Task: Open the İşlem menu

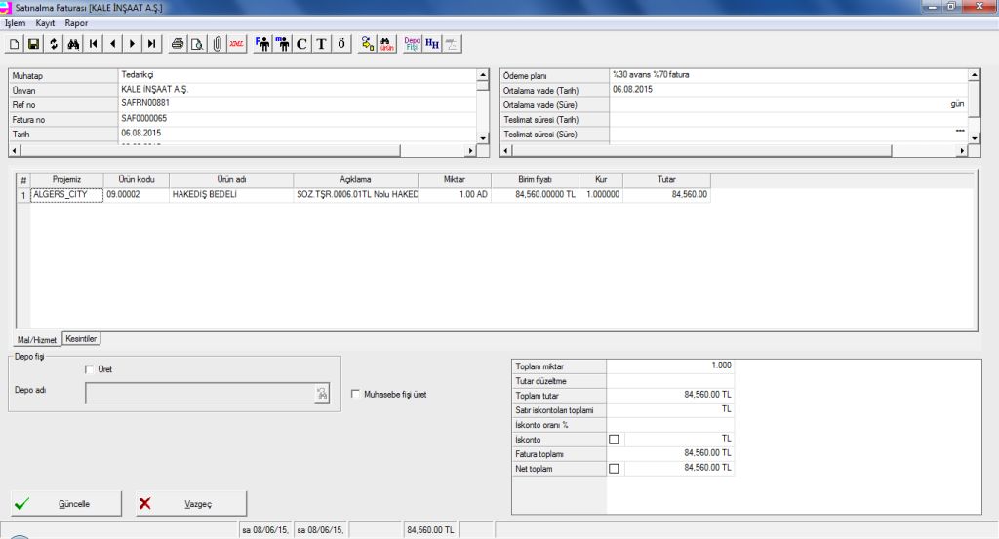Action: 15,22
